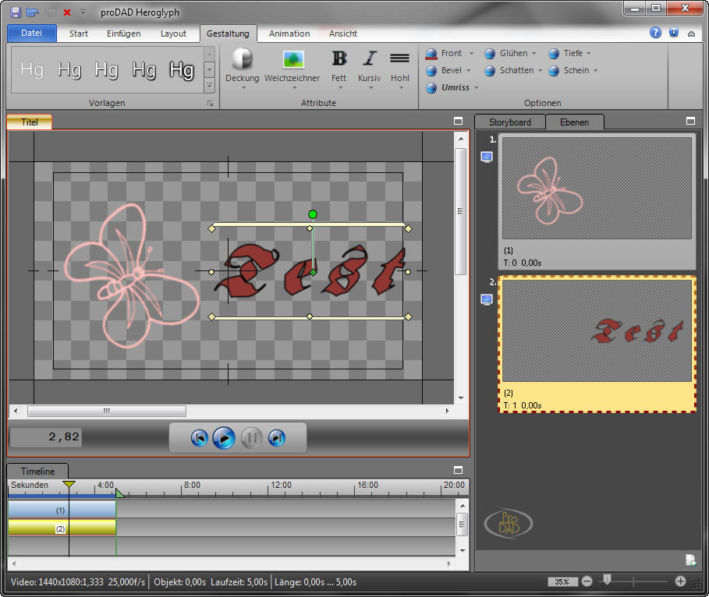Open the Schatten options dropdown
Viewport: 709px width, 597px height.
pyautogui.click(x=541, y=71)
